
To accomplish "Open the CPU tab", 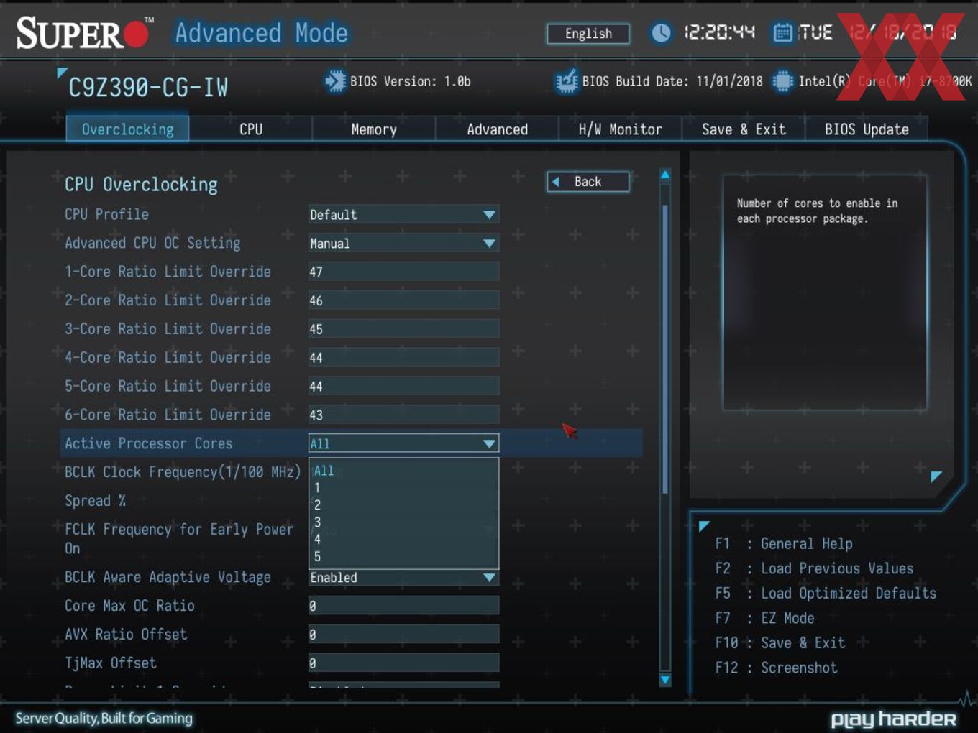I will [251, 129].
